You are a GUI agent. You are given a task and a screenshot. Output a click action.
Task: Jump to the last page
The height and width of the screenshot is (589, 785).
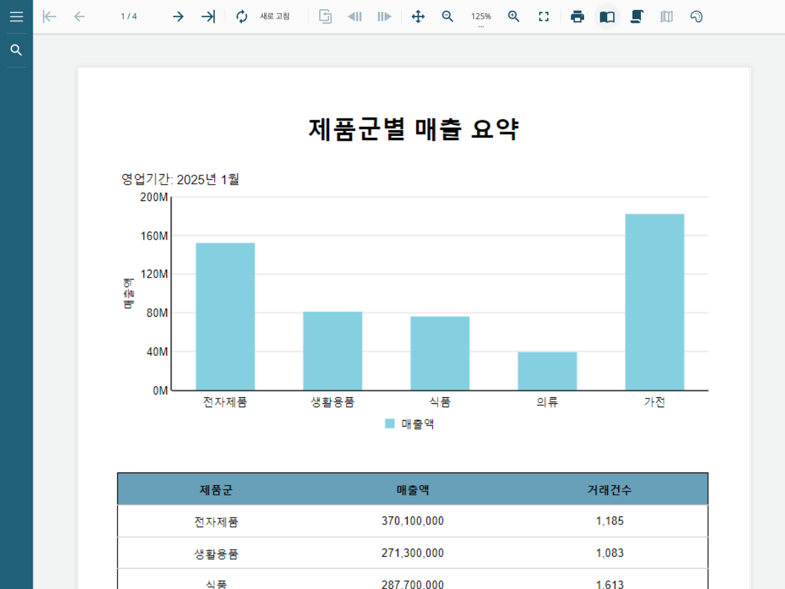coord(208,16)
